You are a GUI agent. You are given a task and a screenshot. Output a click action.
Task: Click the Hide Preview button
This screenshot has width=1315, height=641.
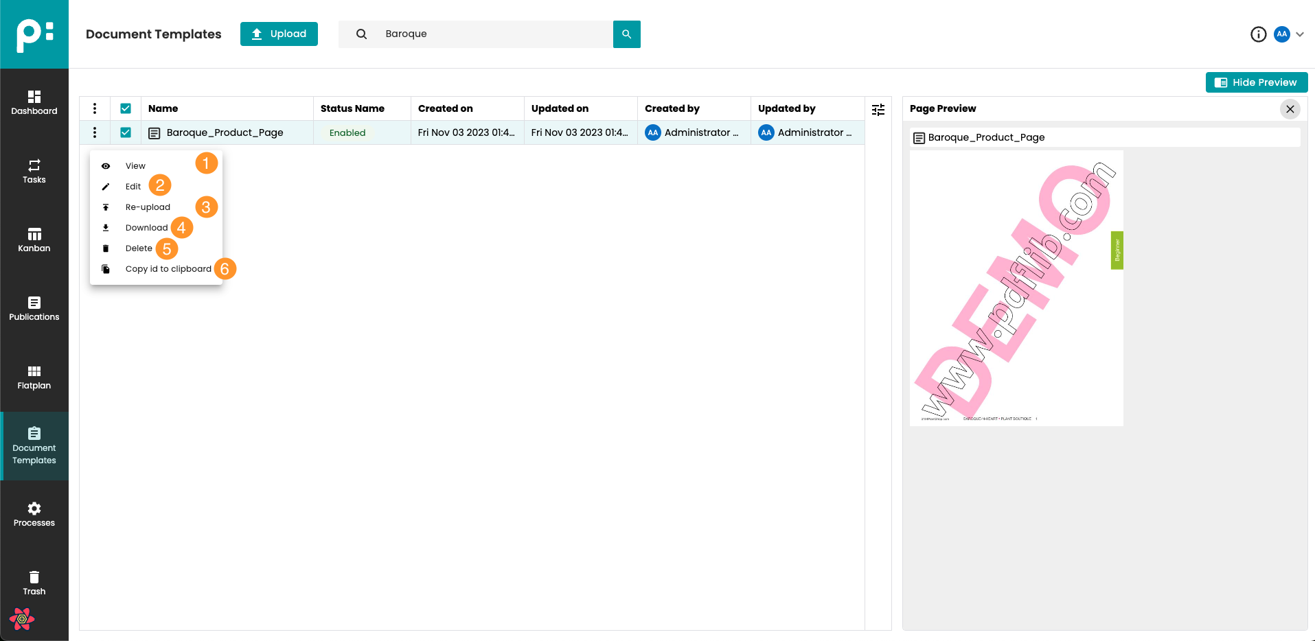pyautogui.click(x=1256, y=82)
